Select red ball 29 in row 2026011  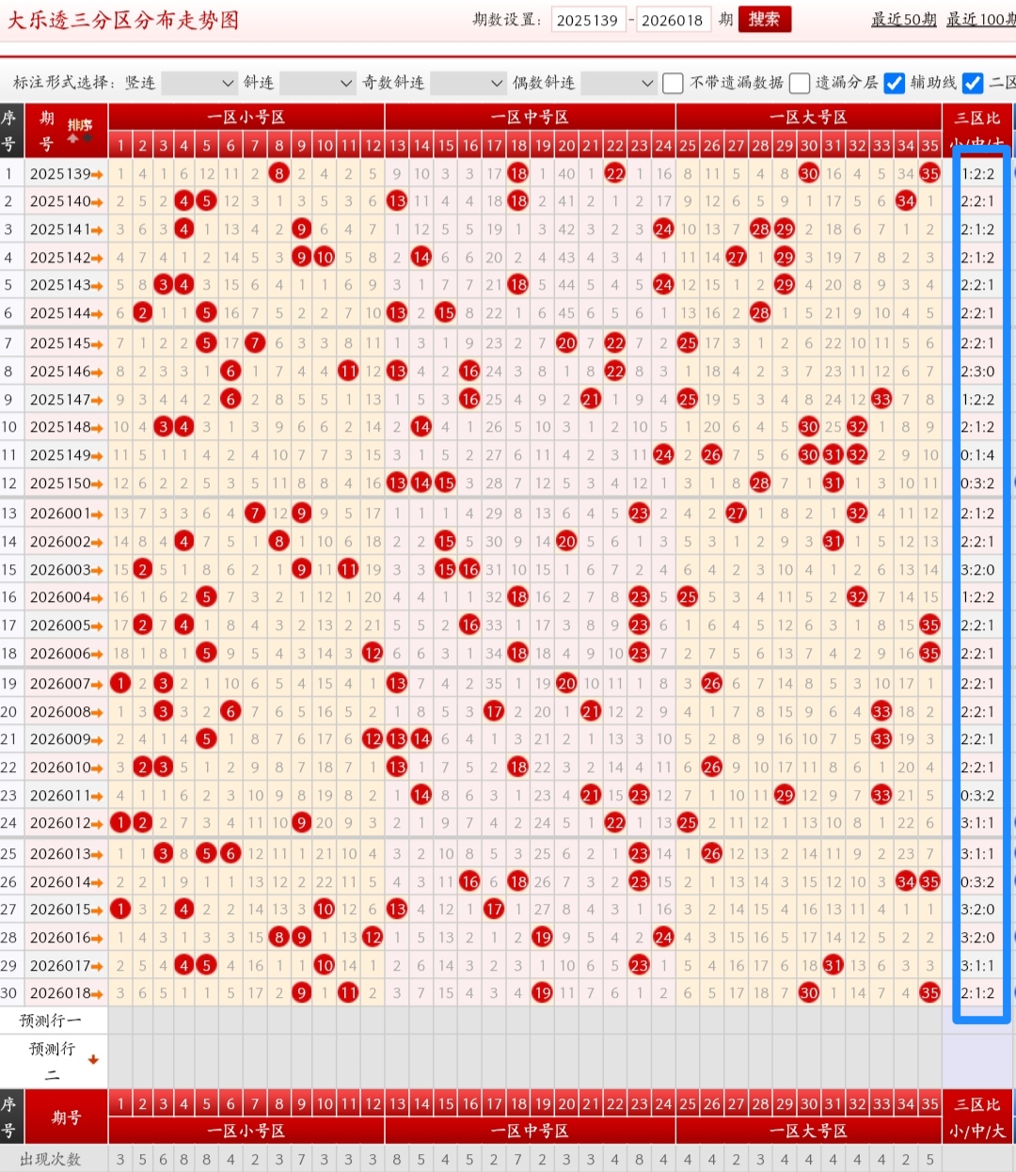pyautogui.click(x=785, y=796)
